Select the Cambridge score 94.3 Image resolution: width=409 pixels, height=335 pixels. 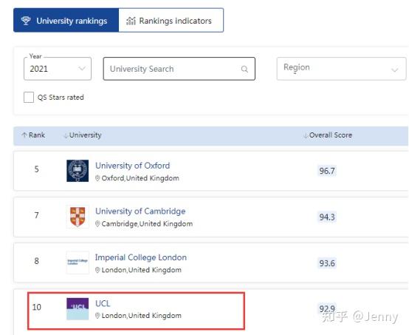click(327, 217)
